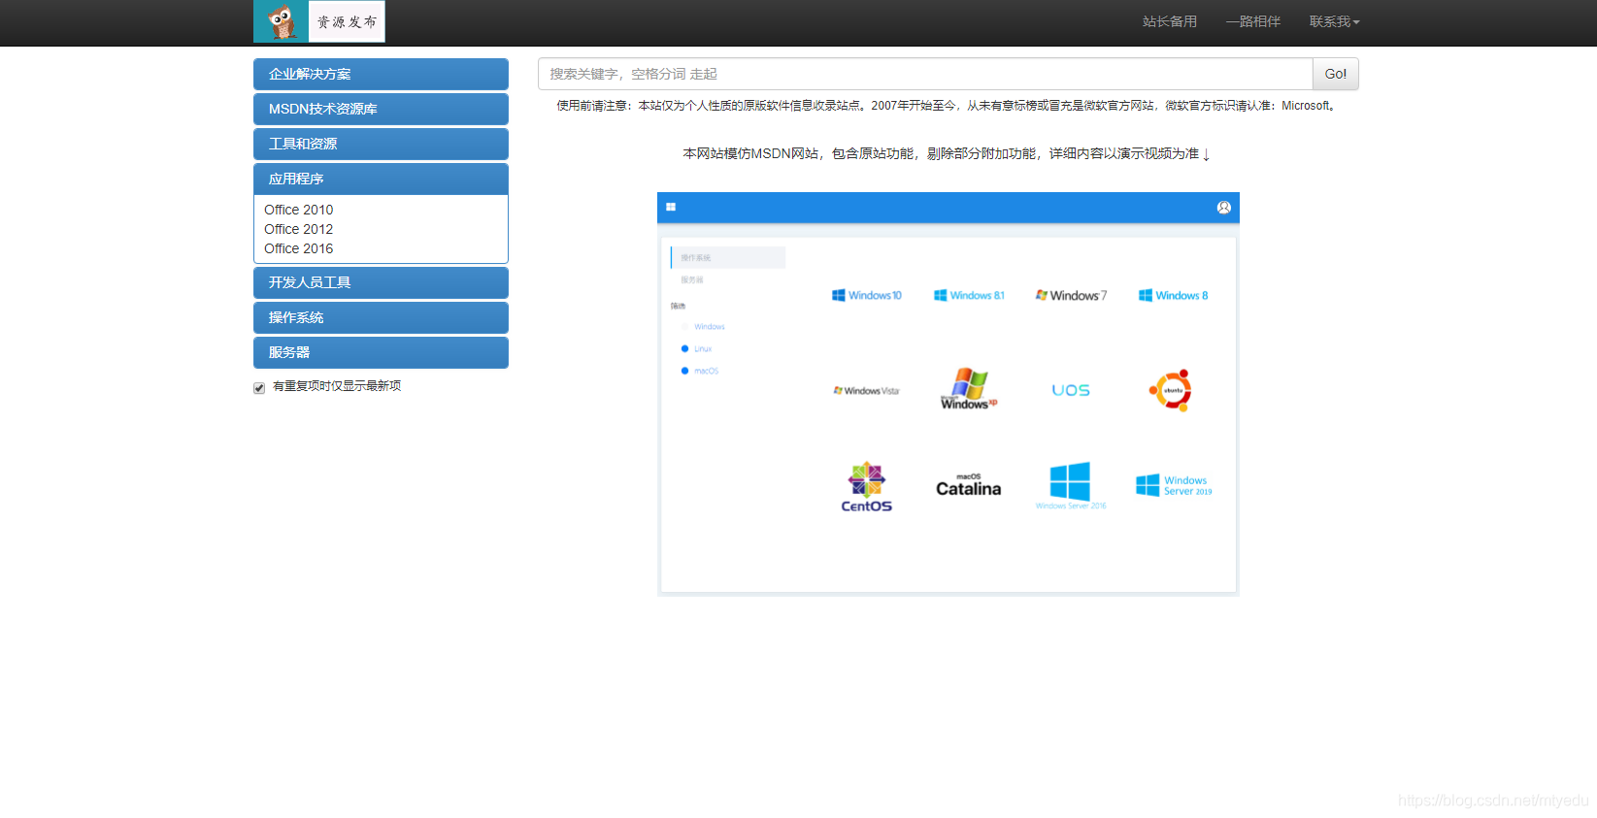
Task: Expand the 操作系统 sidebar panel
Action: 381,317
